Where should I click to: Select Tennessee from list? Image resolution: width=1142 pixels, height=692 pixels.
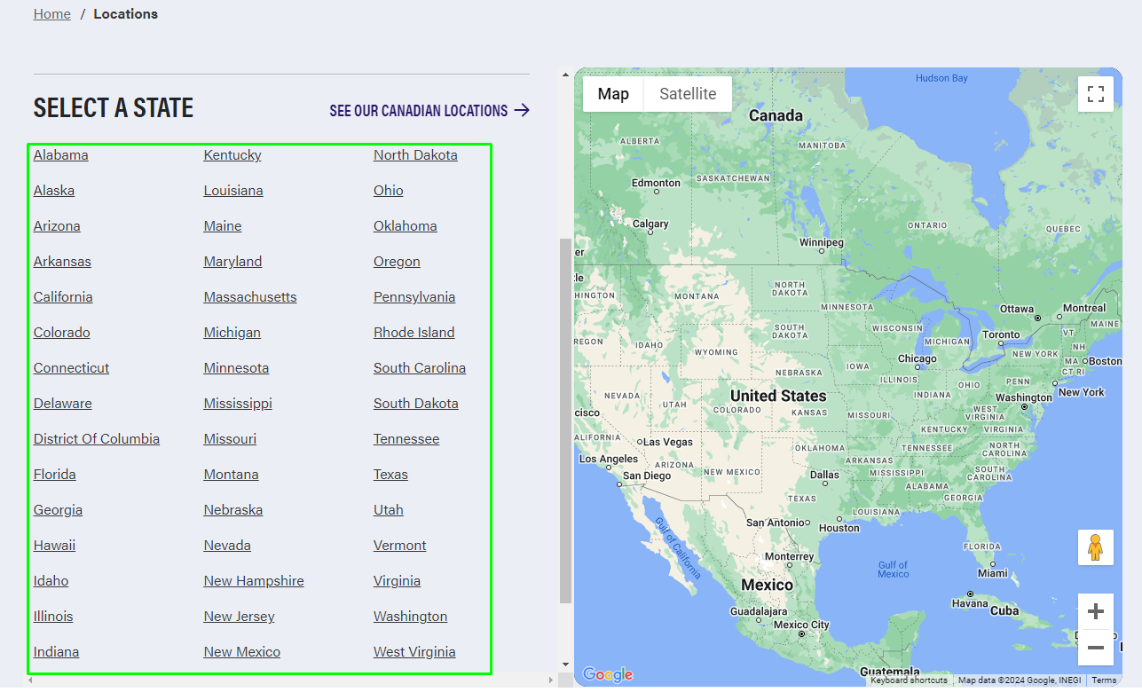(406, 439)
